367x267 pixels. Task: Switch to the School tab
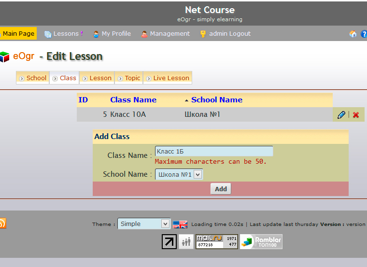[33, 78]
